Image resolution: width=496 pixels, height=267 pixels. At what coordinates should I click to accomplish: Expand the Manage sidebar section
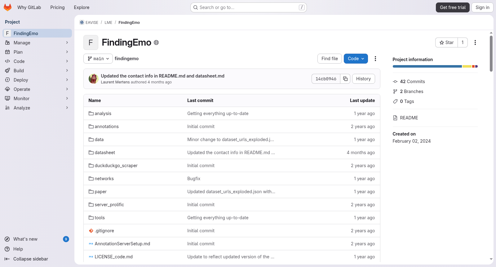pos(37,43)
